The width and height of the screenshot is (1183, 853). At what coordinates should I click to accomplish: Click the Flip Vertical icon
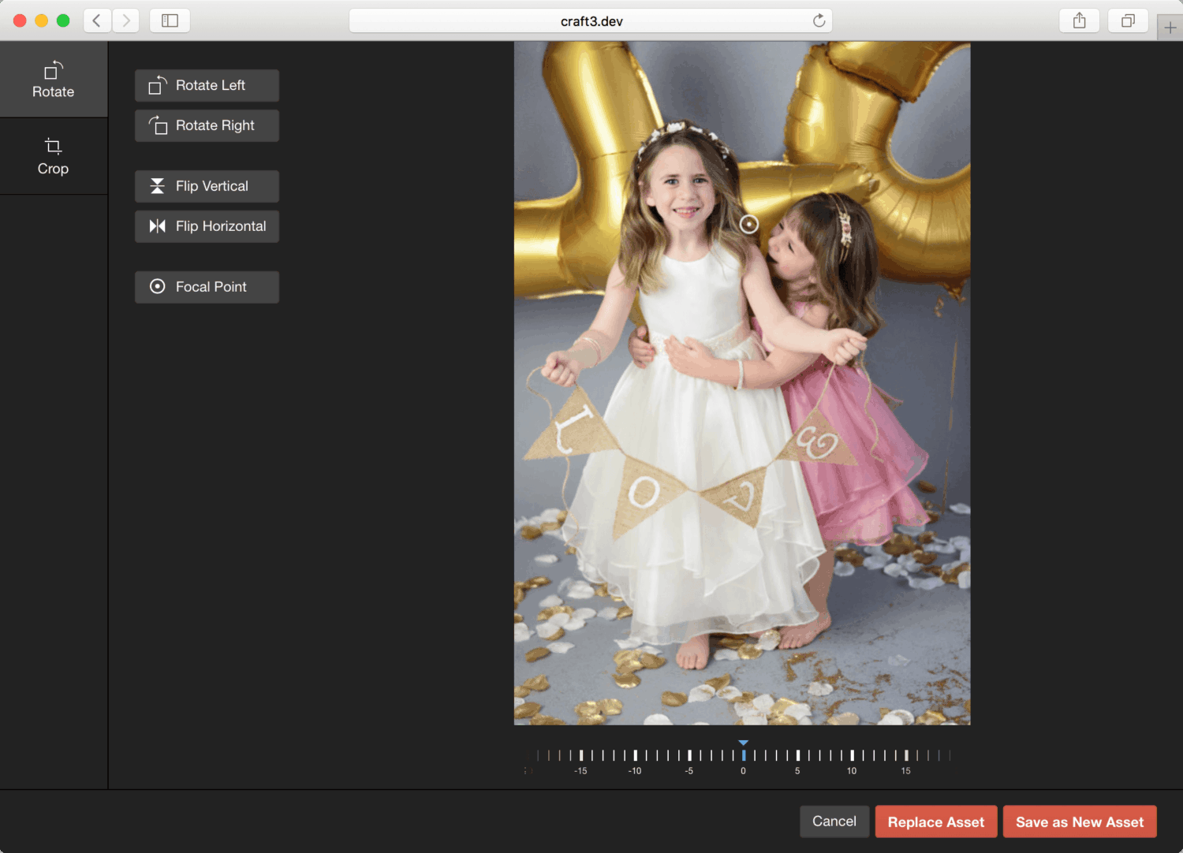(157, 186)
